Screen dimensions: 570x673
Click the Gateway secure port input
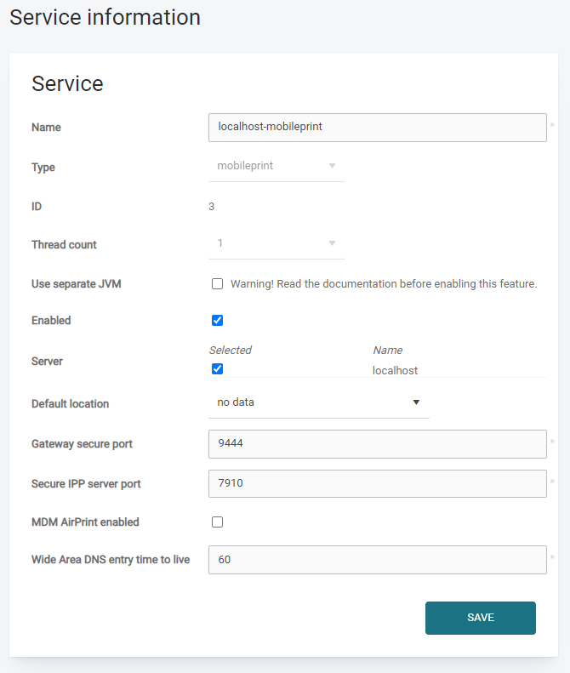(377, 443)
